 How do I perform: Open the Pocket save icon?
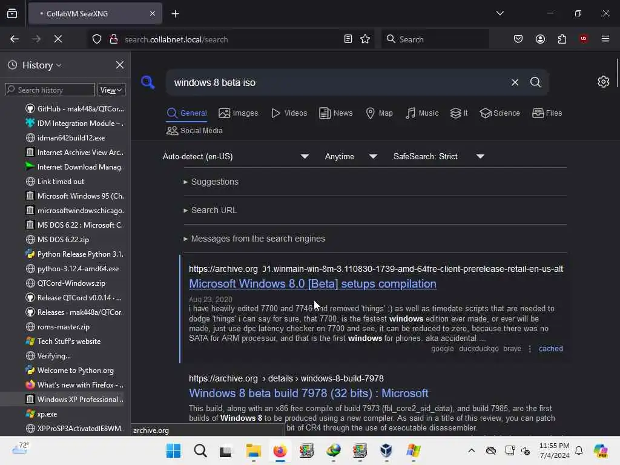pyautogui.click(x=518, y=39)
